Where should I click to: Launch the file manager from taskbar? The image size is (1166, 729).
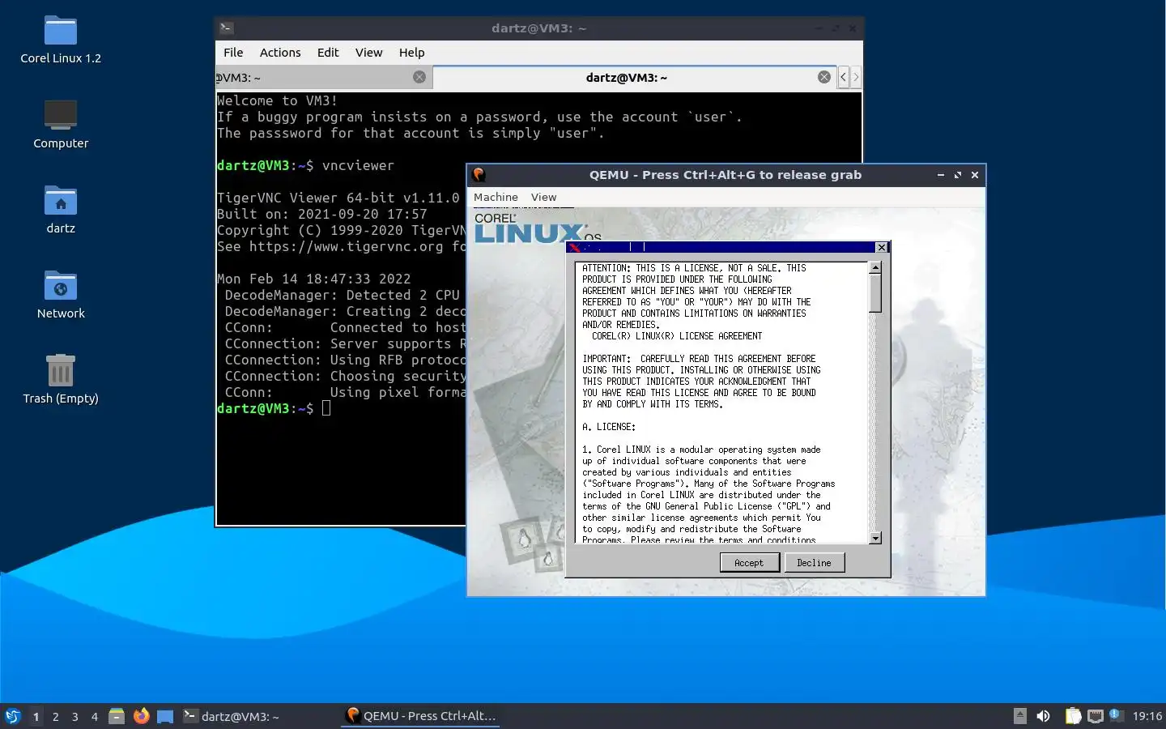pyautogui.click(x=117, y=716)
